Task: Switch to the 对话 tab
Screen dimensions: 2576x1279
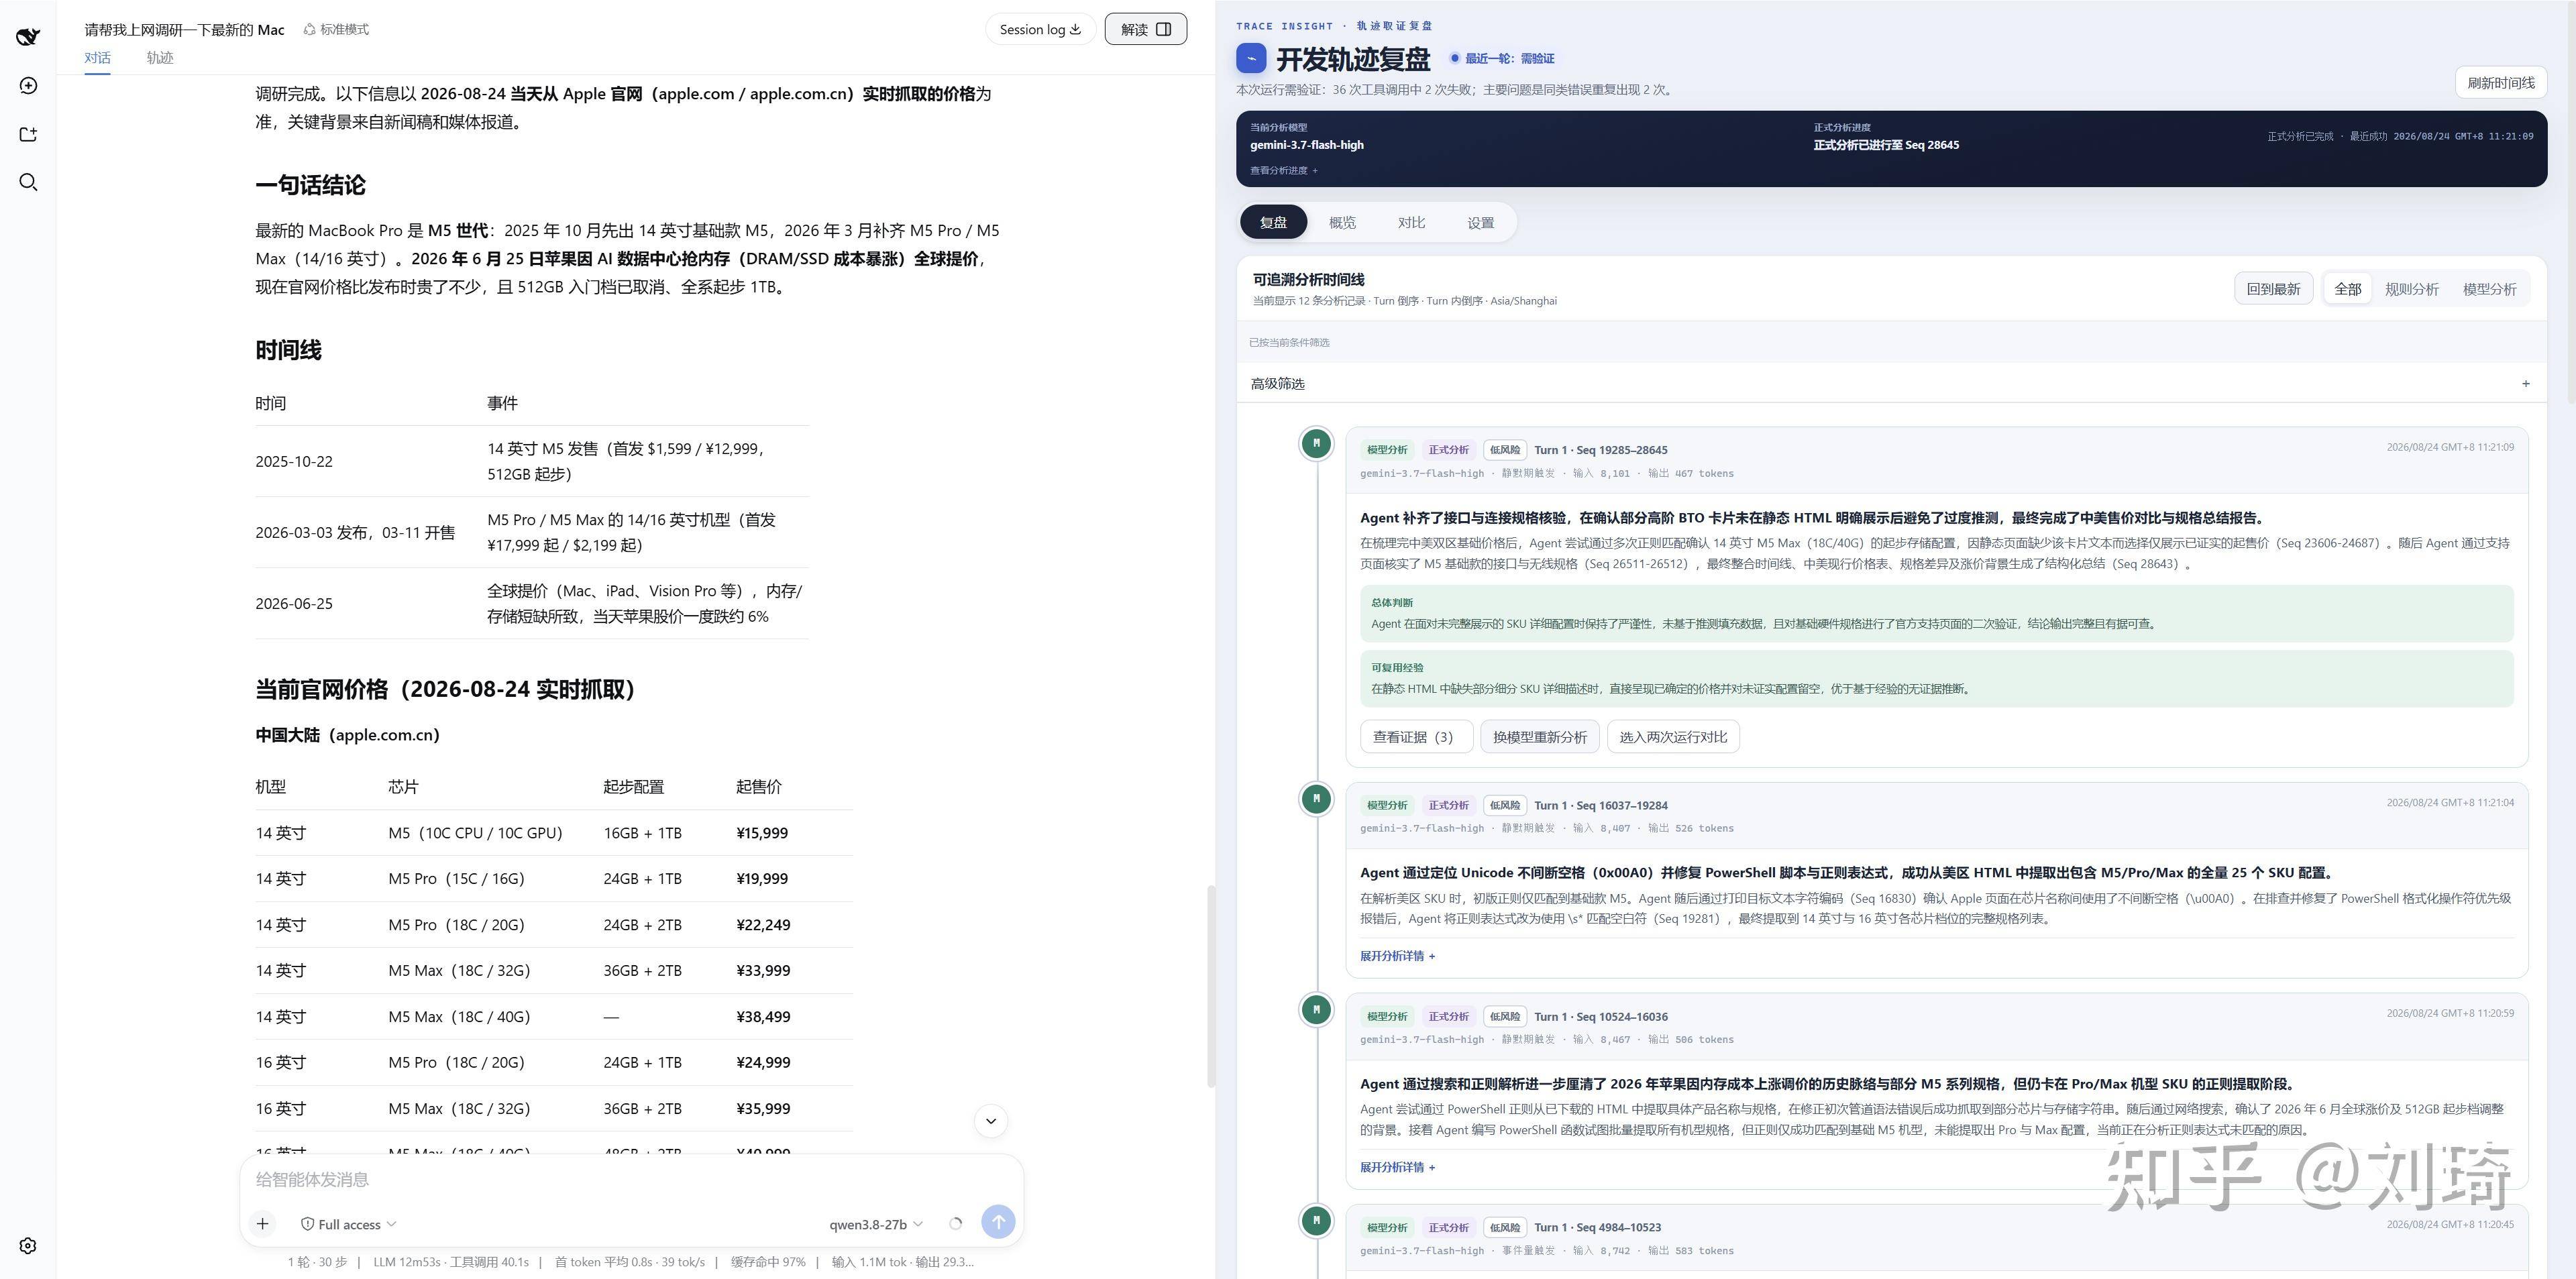Action: [x=97, y=58]
